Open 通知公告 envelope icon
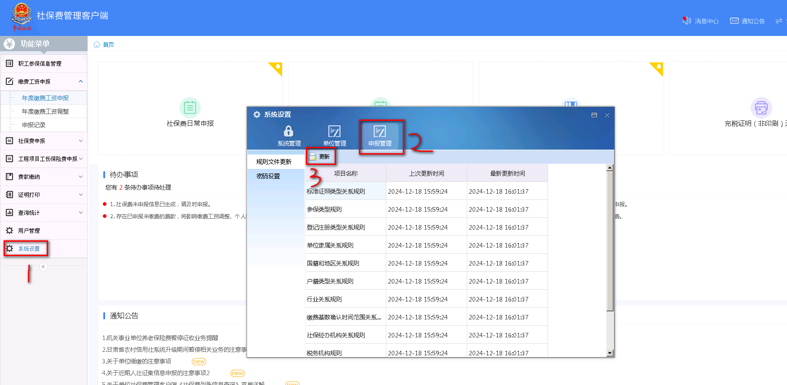The width and height of the screenshot is (787, 385). click(x=734, y=21)
